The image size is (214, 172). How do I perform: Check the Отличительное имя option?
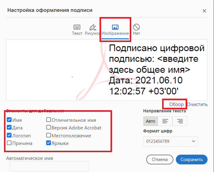pyautogui.click(x=49, y=120)
